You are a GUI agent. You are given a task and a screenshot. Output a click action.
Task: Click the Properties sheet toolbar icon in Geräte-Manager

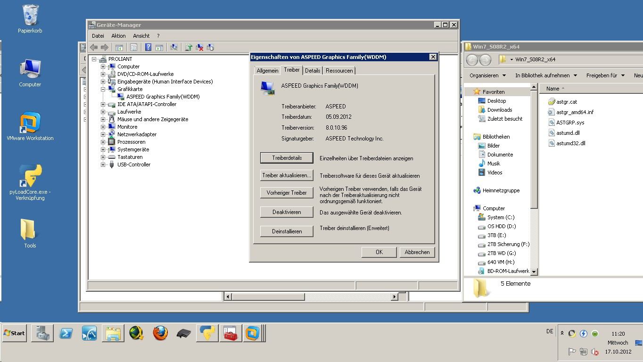(133, 47)
